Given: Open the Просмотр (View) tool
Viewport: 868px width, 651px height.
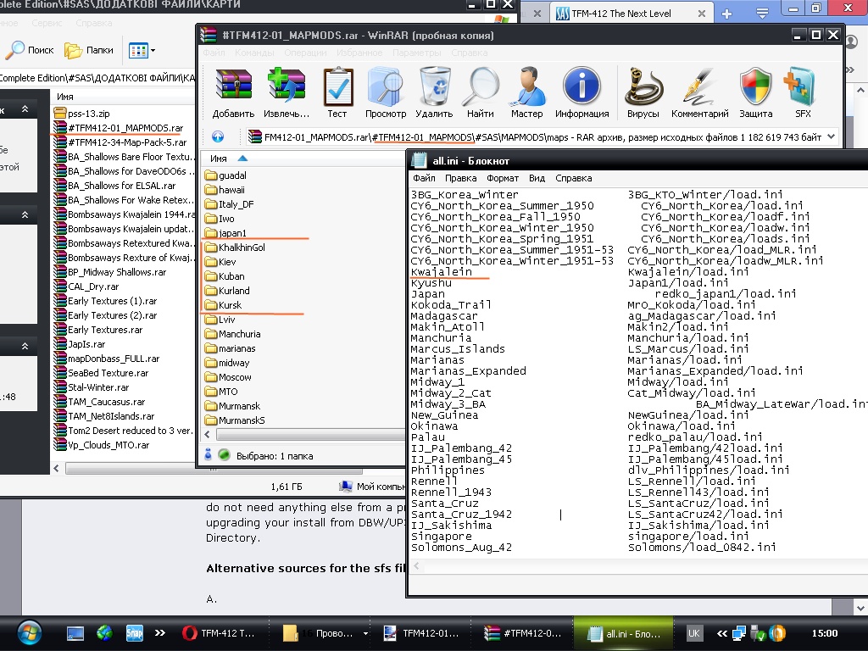Looking at the screenshot, I should pos(386,87).
